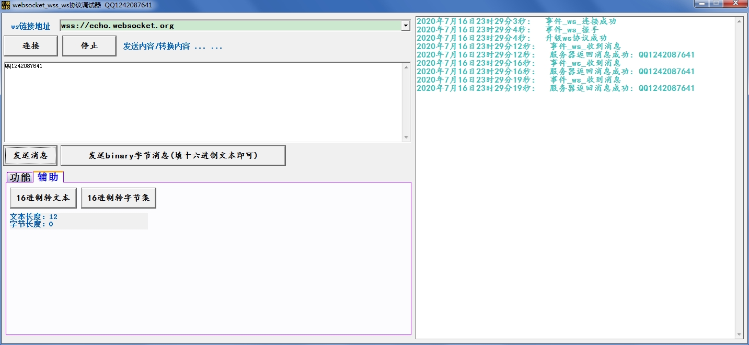This screenshot has width=749, height=345.
Task: Click the log scrollbar up arrow
Action: (x=740, y=20)
